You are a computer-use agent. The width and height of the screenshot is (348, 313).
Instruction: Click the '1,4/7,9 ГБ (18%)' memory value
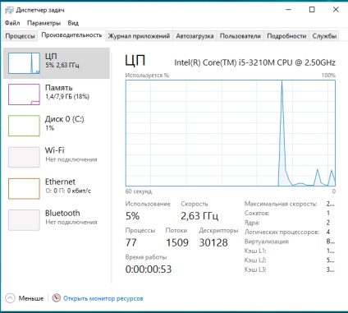[x=67, y=97]
